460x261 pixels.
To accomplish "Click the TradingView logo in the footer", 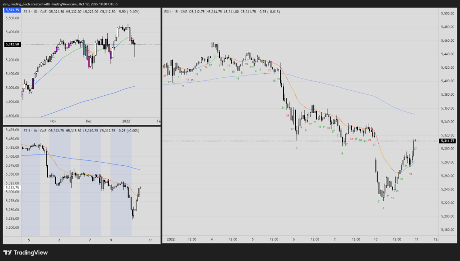I will [26, 252].
